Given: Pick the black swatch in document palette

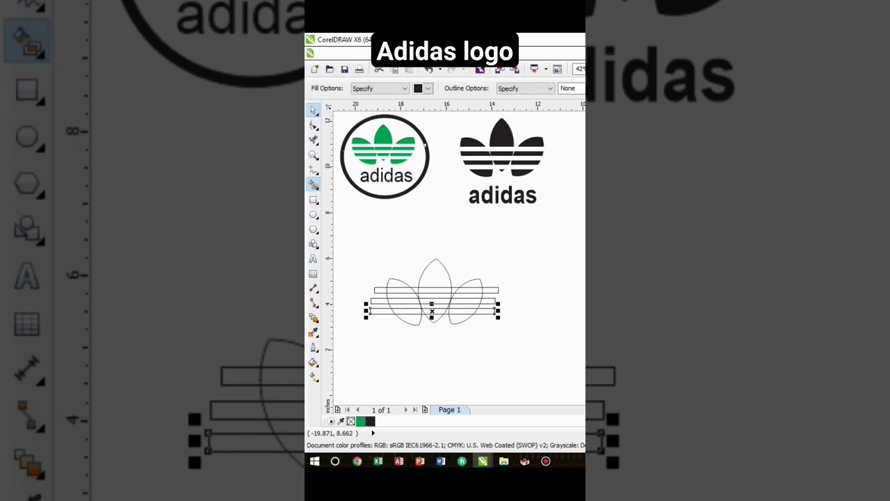Looking at the screenshot, I should point(371,421).
